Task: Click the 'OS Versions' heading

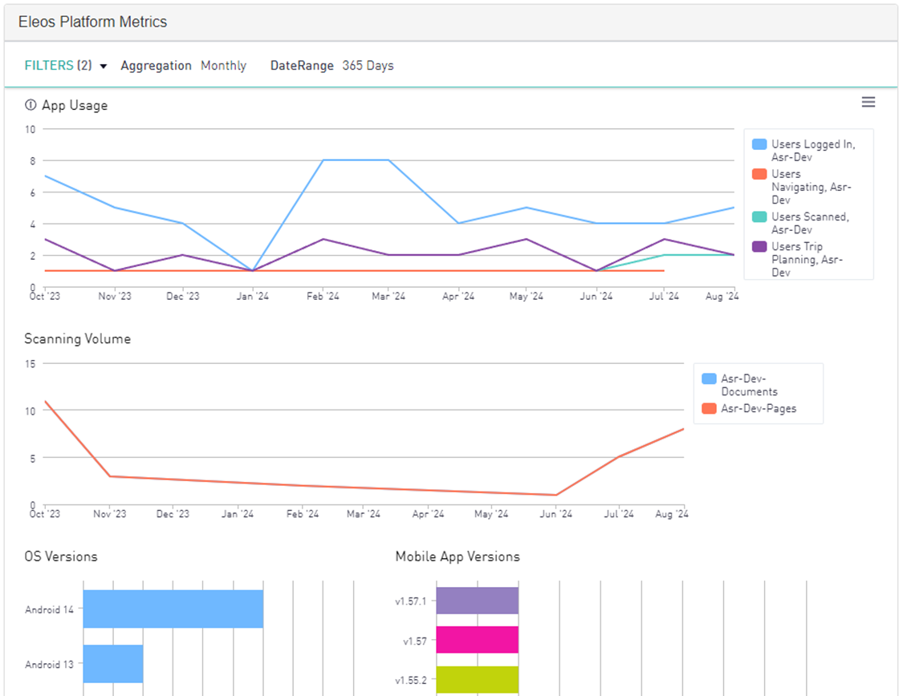Action: [x=60, y=556]
